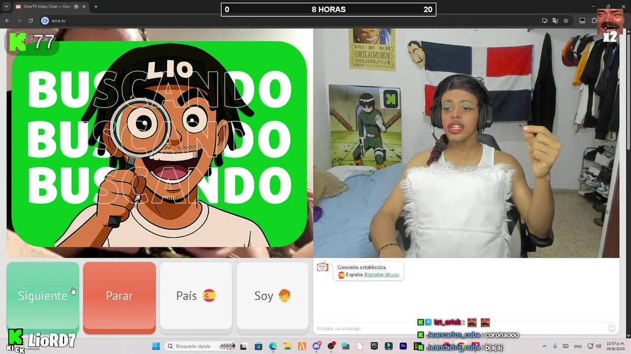Viewport: 631px width, 354px height.
Task: Open the volume tray control
Action: (x=598, y=346)
